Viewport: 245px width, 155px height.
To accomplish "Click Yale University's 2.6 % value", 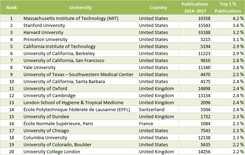I will [x=228, y=67].
